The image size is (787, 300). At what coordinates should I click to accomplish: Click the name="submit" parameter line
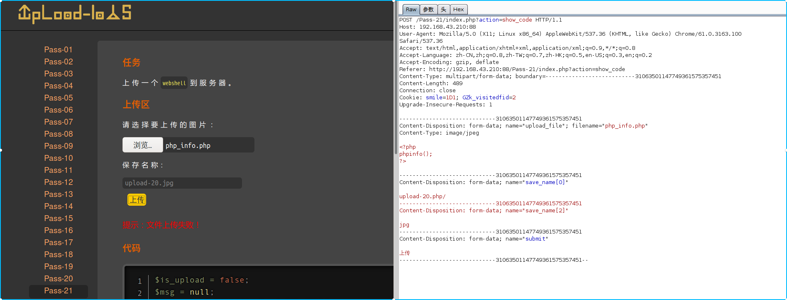pyautogui.click(x=474, y=239)
